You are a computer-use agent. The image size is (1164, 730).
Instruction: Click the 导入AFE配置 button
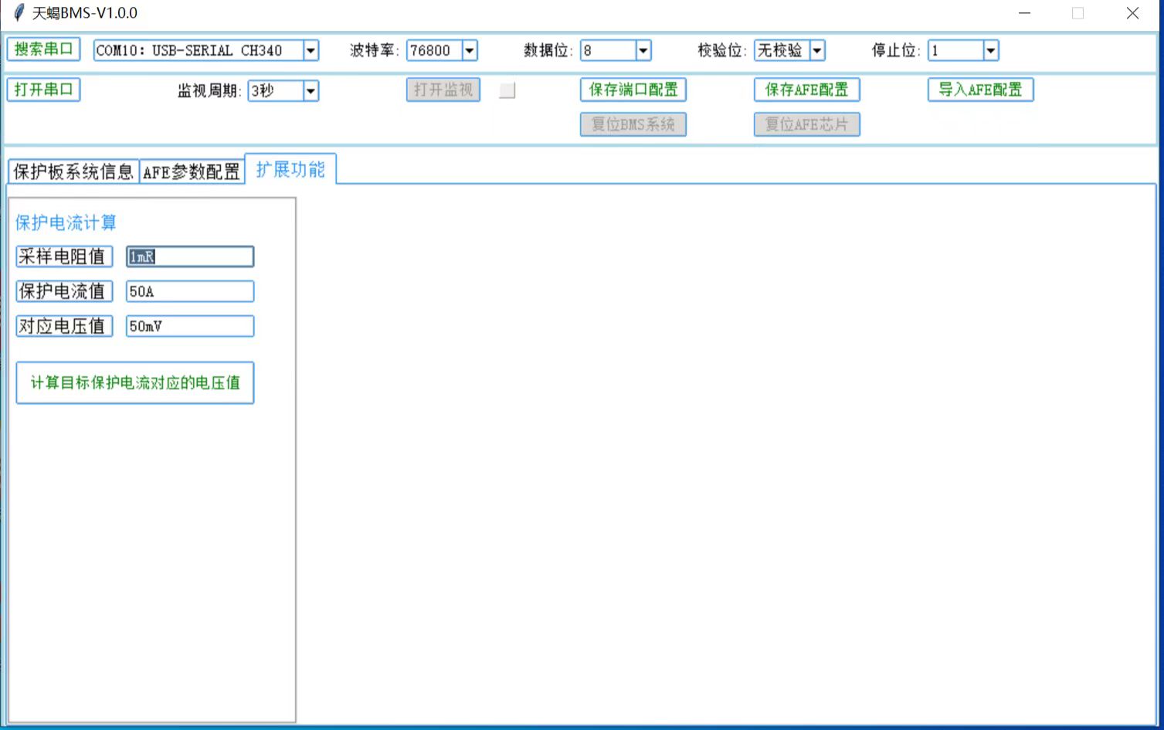(x=980, y=90)
